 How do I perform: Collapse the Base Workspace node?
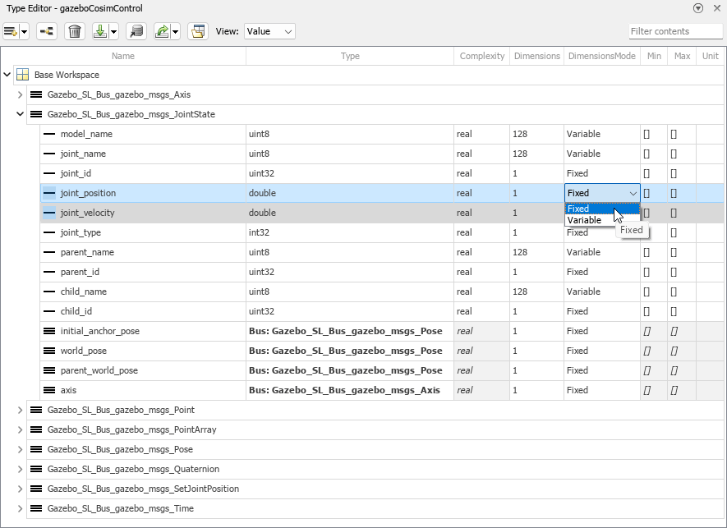[7, 75]
